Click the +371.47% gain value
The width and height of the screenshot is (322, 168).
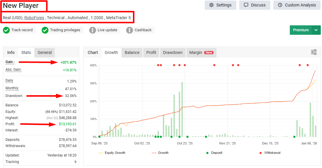coord(69,62)
